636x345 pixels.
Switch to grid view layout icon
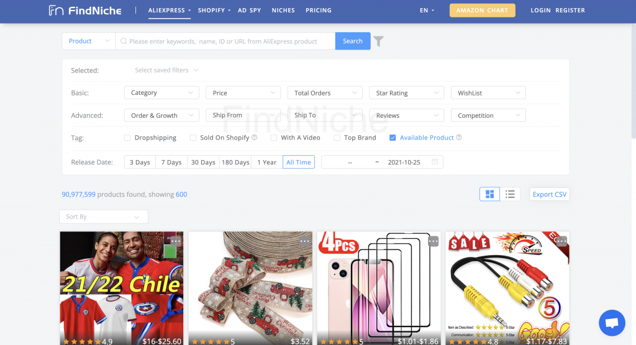click(489, 194)
